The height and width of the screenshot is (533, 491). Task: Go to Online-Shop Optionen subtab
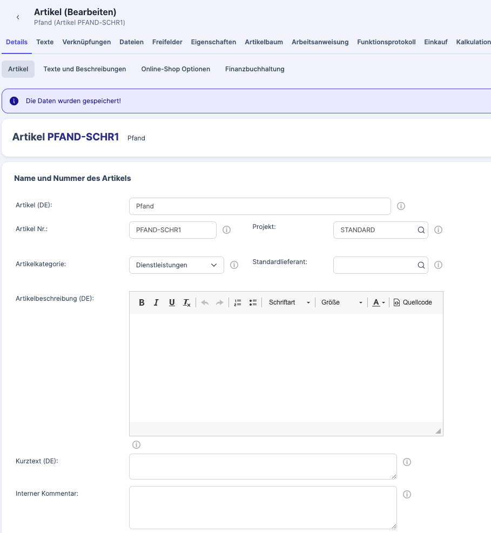point(176,69)
